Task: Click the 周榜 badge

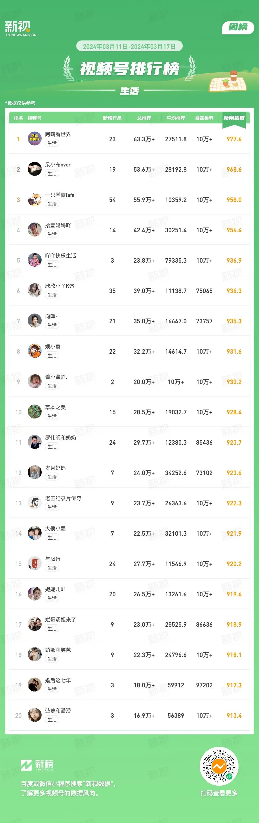Action: tap(238, 27)
